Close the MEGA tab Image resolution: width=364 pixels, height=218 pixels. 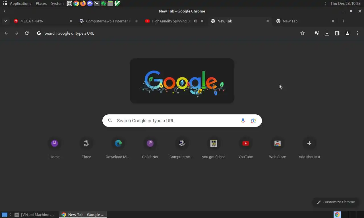pos(71,21)
